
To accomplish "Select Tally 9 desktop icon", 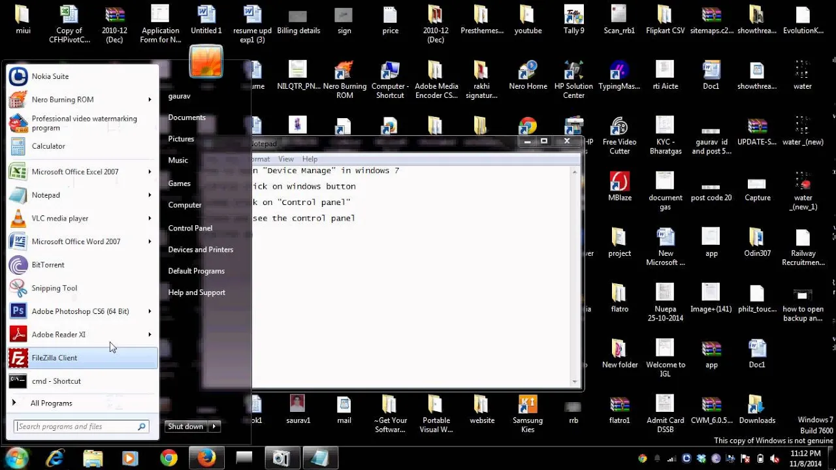I will pos(573,20).
